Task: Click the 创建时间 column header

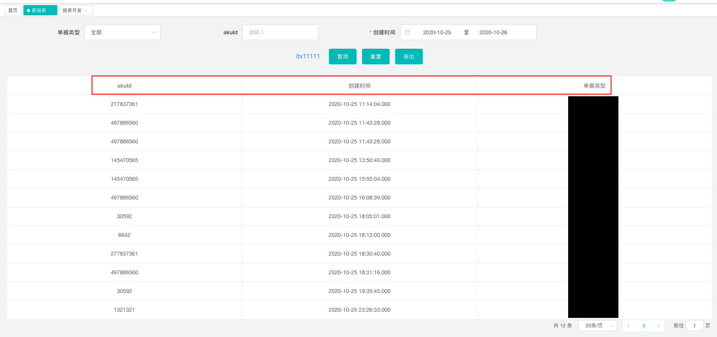Action: click(359, 86)
